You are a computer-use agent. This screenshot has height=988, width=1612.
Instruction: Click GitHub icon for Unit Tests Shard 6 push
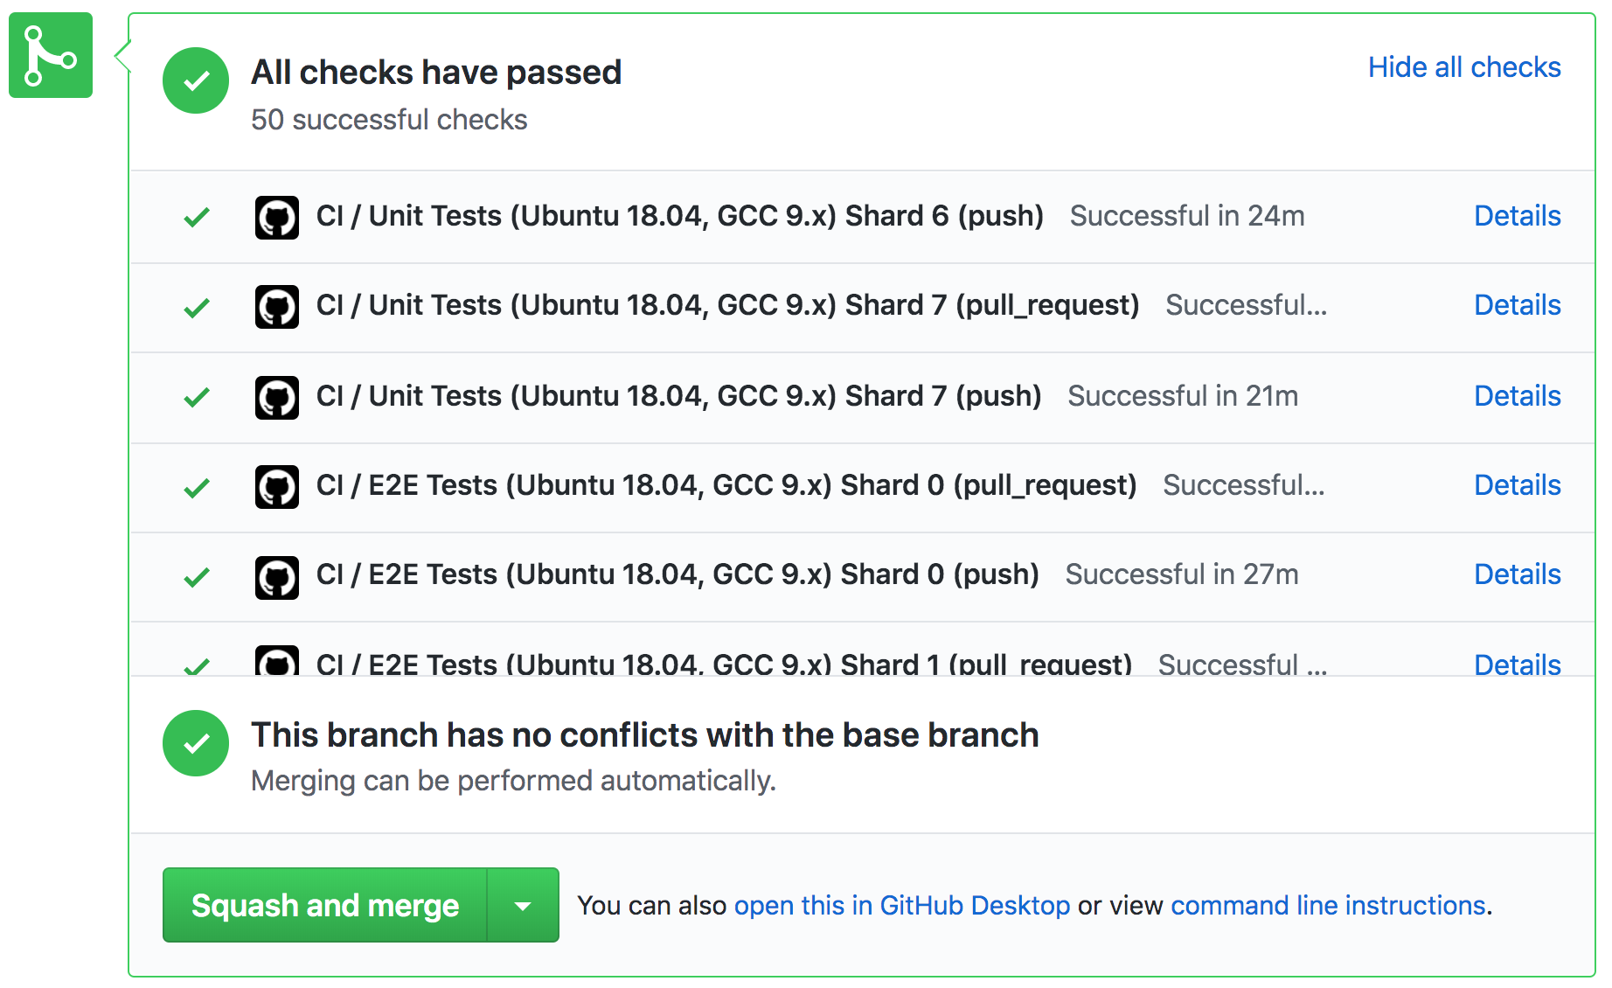277,218
